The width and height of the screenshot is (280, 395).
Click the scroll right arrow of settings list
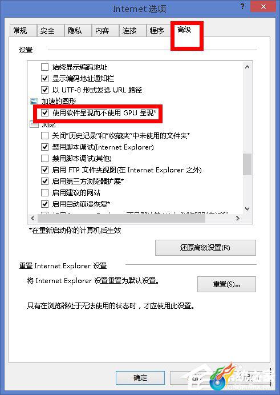[x=237, y=219]
